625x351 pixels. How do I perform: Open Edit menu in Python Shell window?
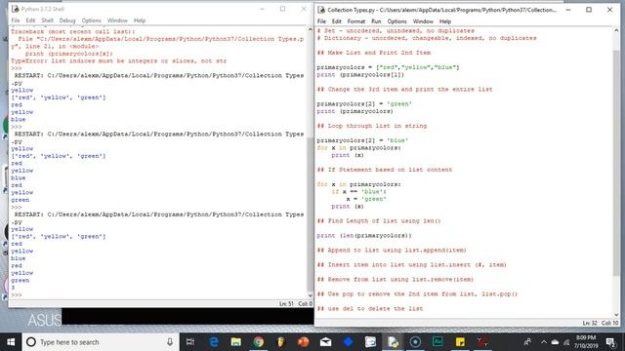pyautogui.click(x=30, y=20)
